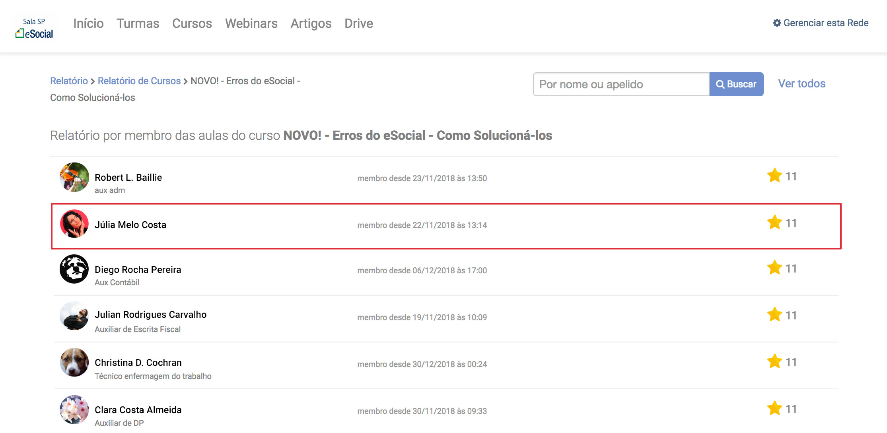
Task: Click the star icon in Robert L. Baillie's row
Action: coord(774,176)
